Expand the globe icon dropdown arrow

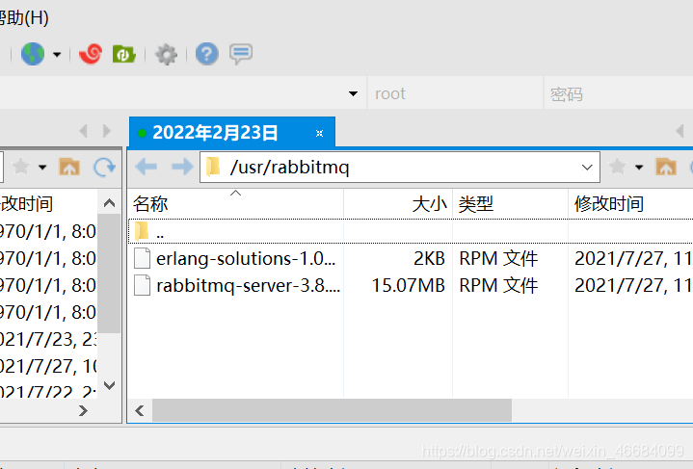57,55
